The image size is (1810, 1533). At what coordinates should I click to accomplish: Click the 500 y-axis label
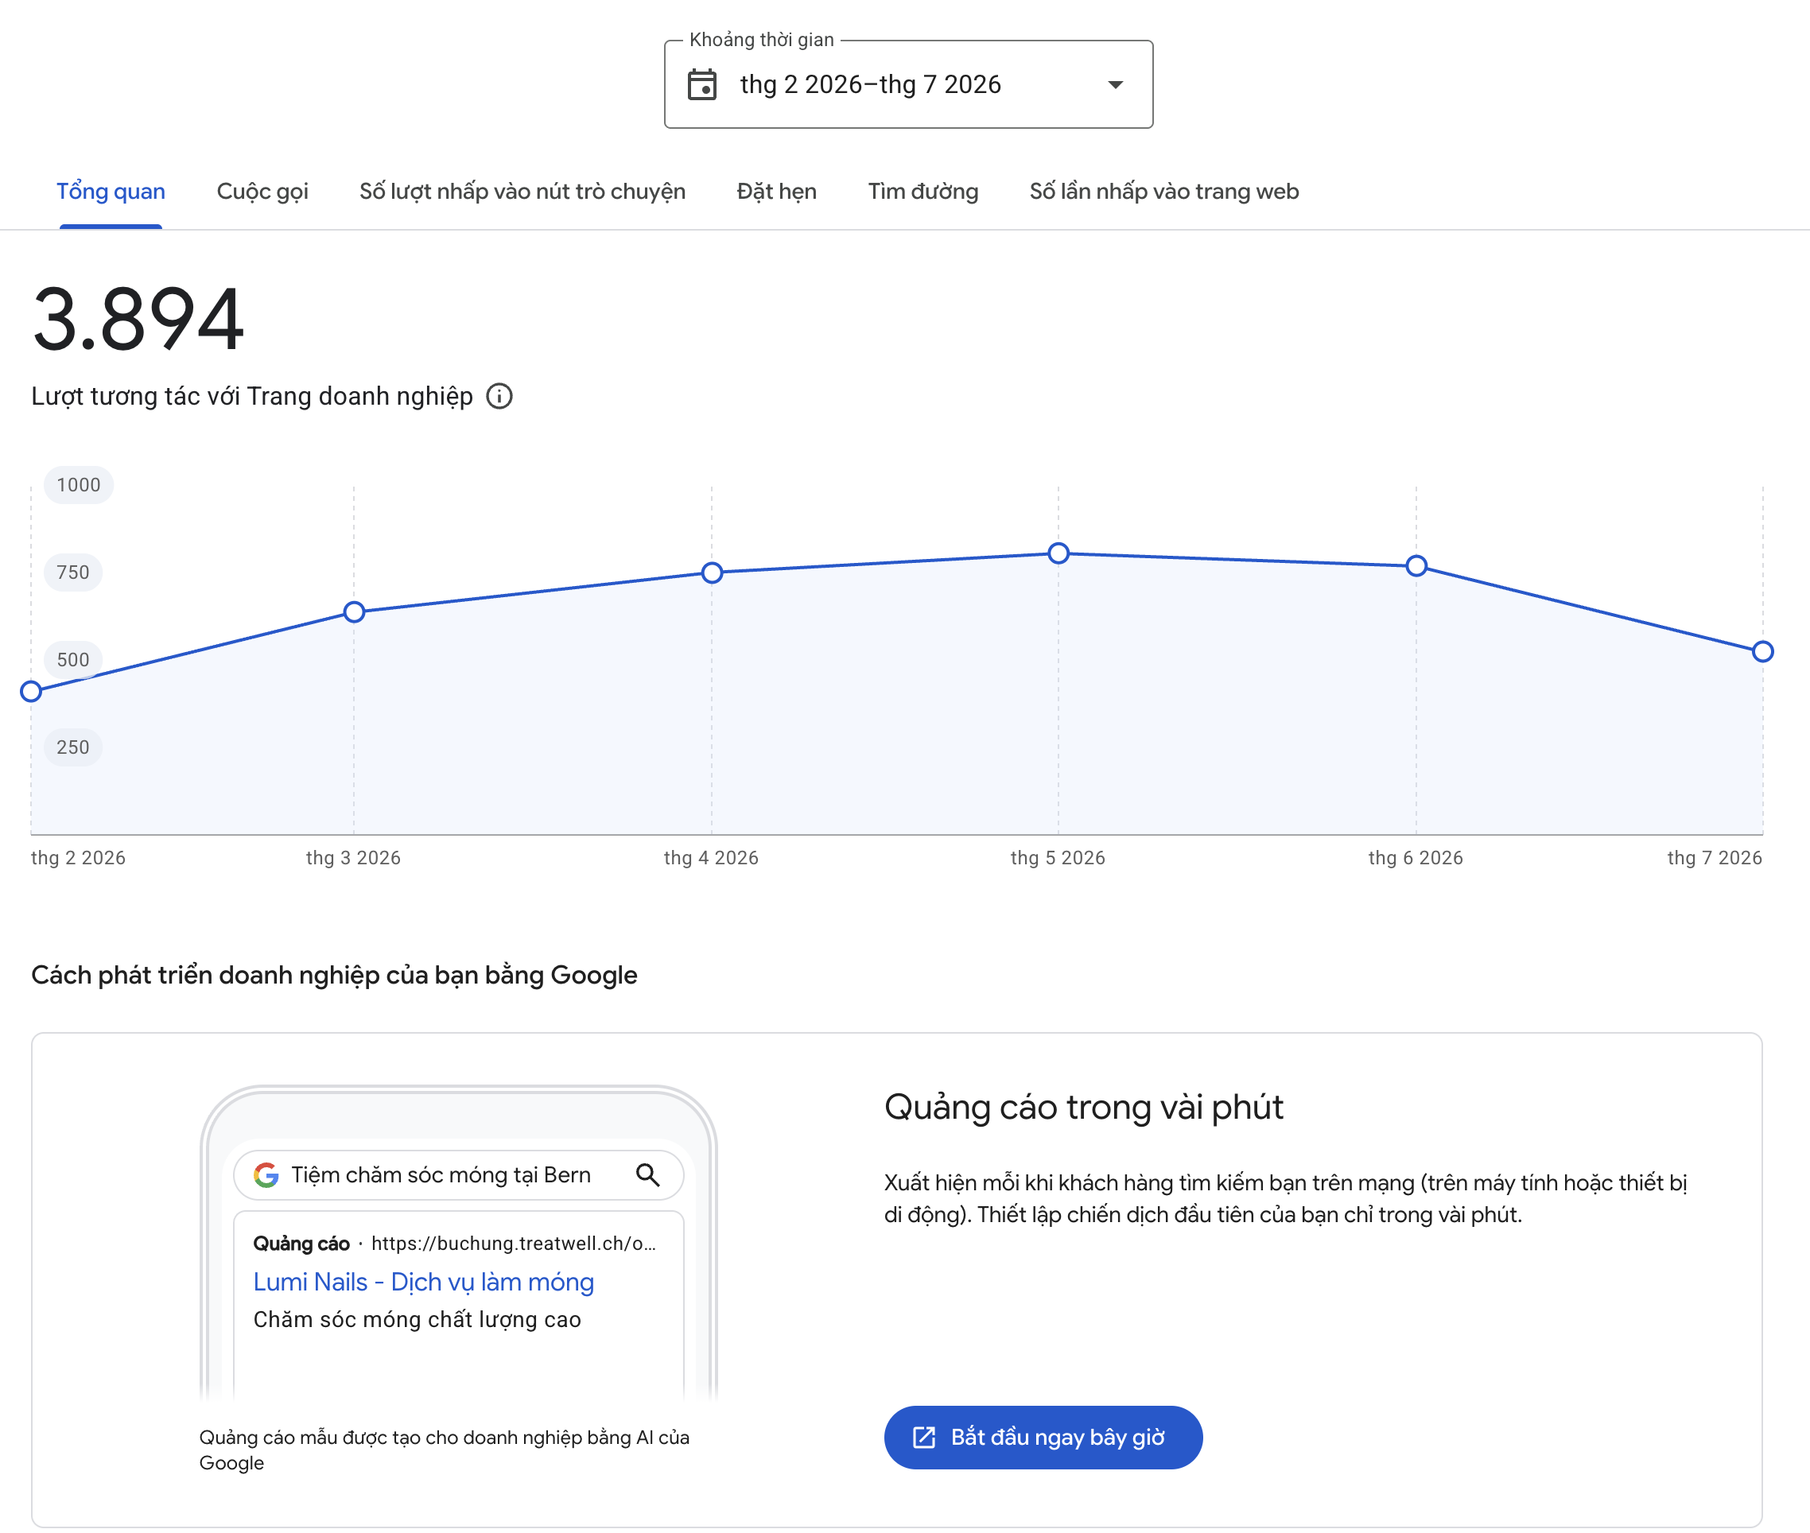tap(73, 660)
